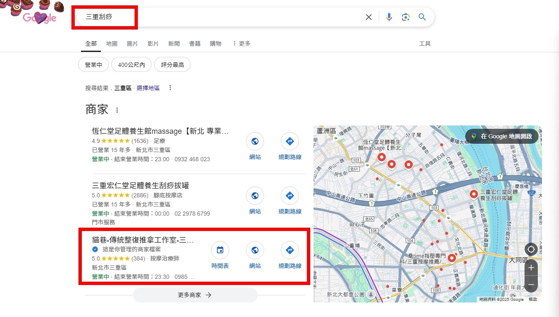Zoom in on the map

point(531,268)
